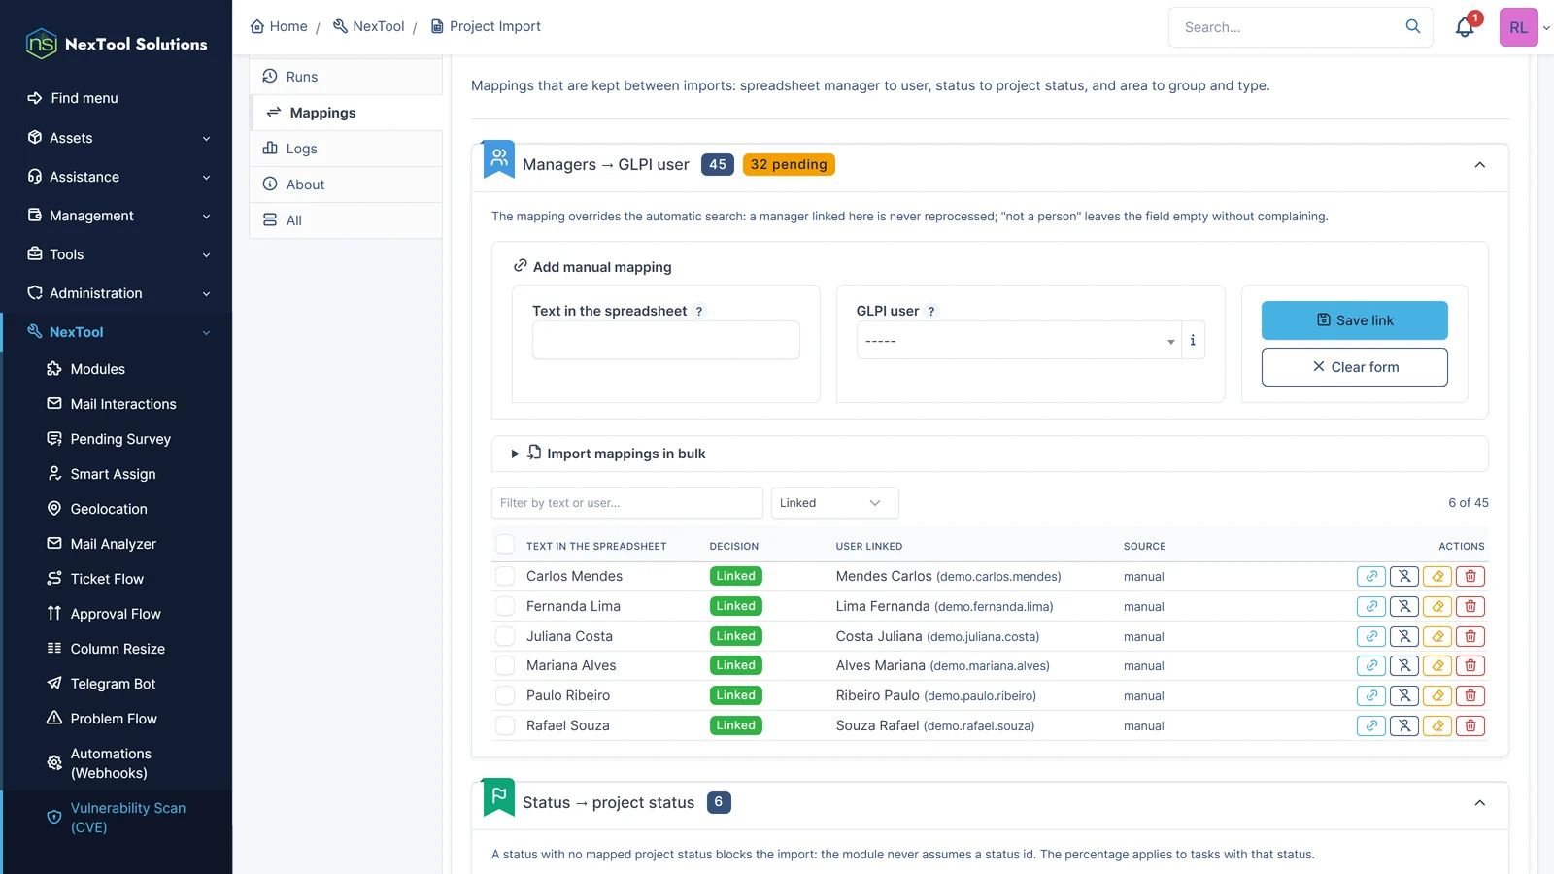Viewport: 1554px width, 874px height.
Task: Open Ticket Flow in the sidebar
Action: click(107, 579)
